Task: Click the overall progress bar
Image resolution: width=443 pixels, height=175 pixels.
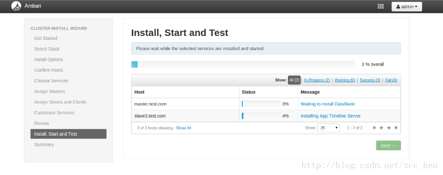Action: pos(243,64)
